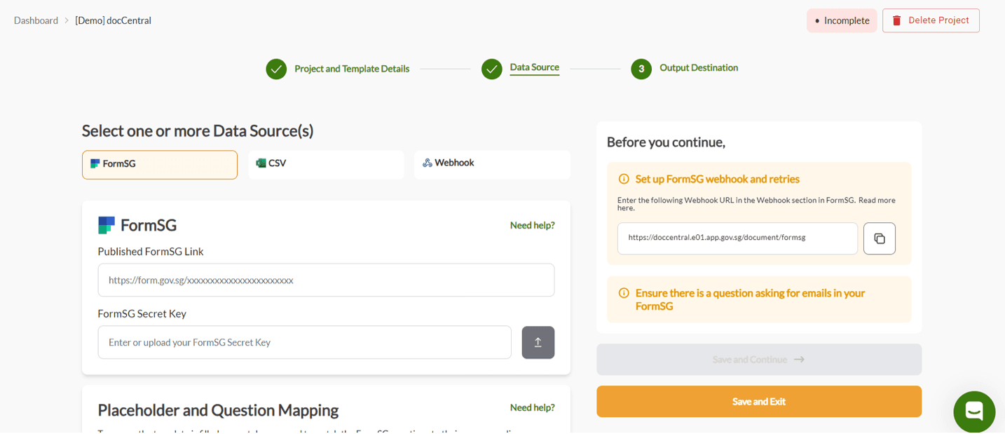Screen dimensions: 1005x434
Task: Click the Project and Template Details checkmark
Action: (276, 68)
